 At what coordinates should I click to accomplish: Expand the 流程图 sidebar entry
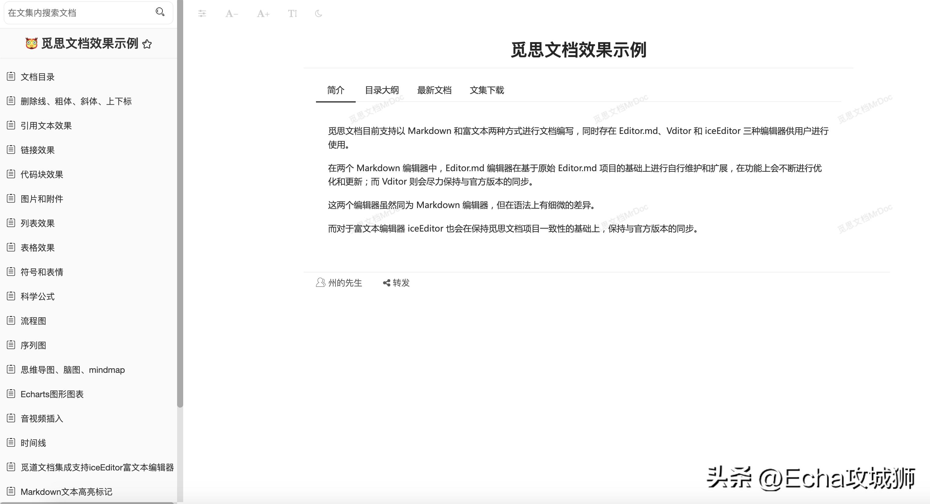click(x=33, y=321)
